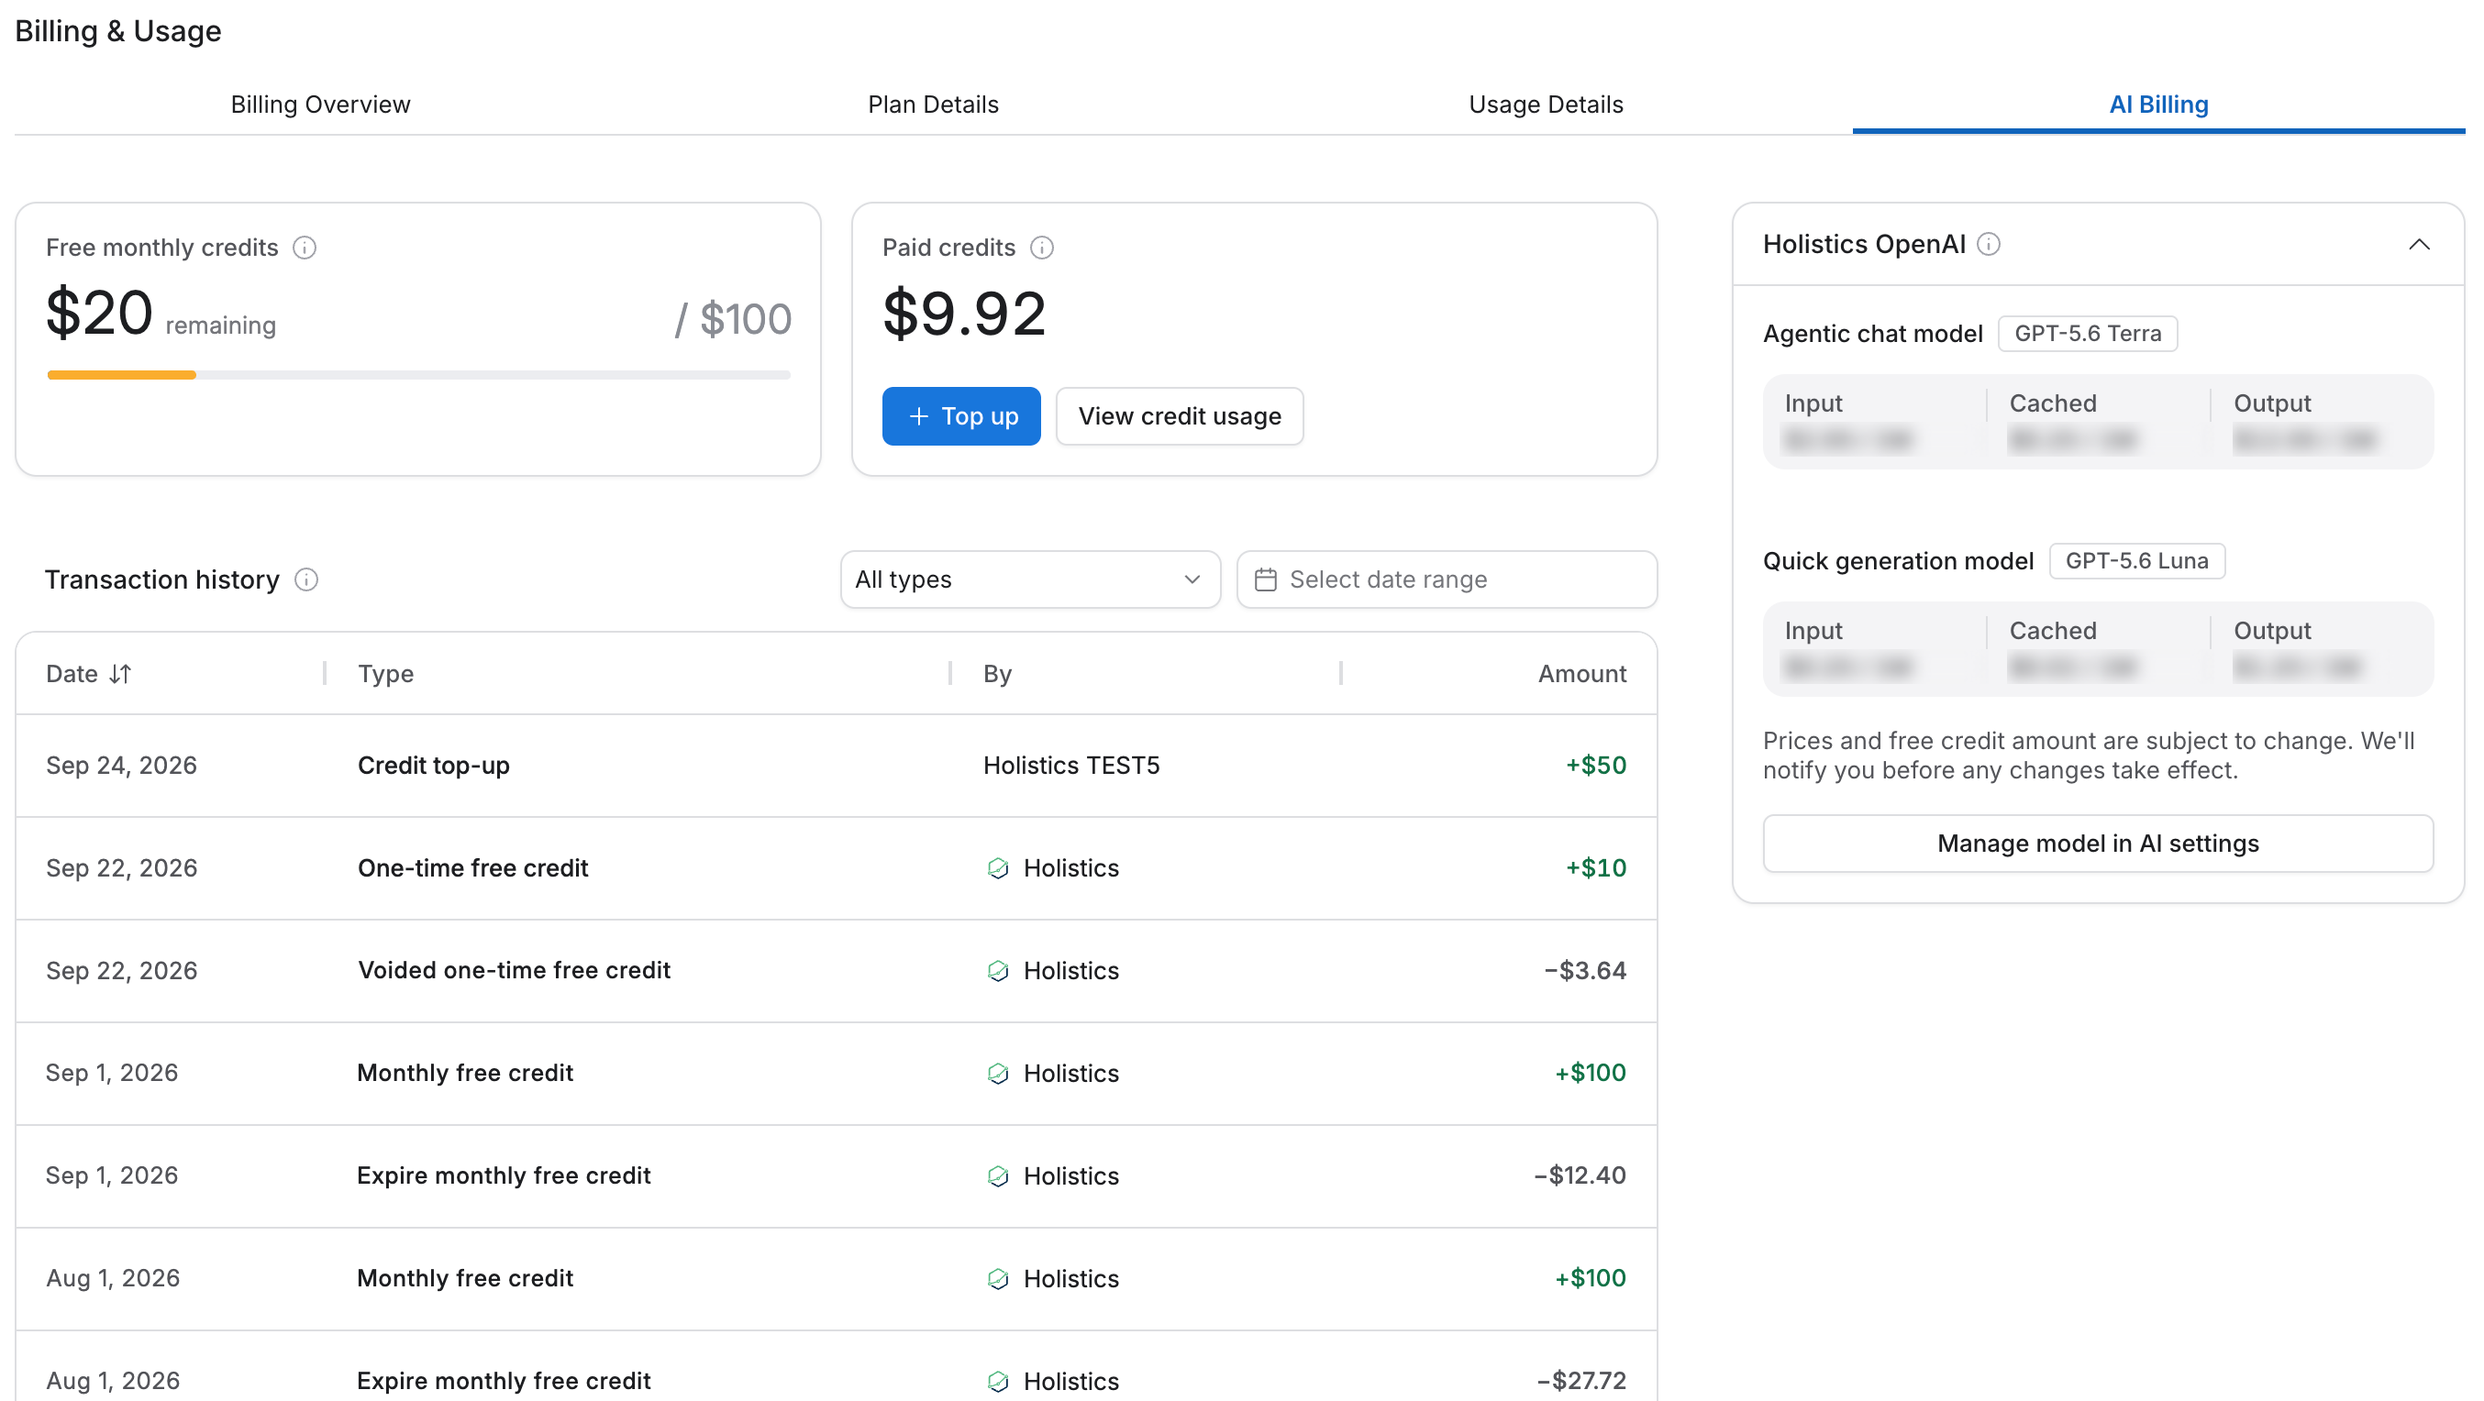The image size is (2484, 1401).
Task: Click the By column header
Action: [x=997, y=674]
